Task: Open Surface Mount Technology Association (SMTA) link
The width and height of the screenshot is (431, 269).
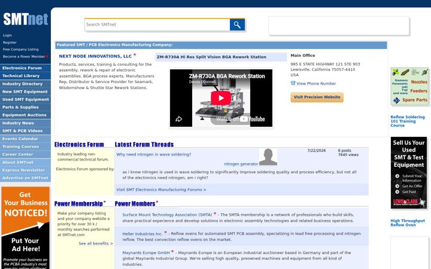Action: pyautogui.click(x=167, y=215)
